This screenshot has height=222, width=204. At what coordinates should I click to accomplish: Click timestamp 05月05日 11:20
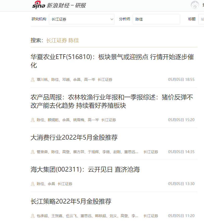point(181,216)
